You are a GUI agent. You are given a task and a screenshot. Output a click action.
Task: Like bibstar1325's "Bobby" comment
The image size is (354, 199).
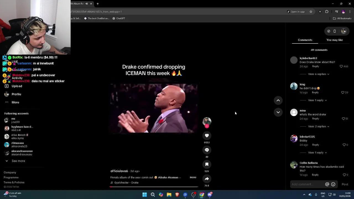point(344,145)
